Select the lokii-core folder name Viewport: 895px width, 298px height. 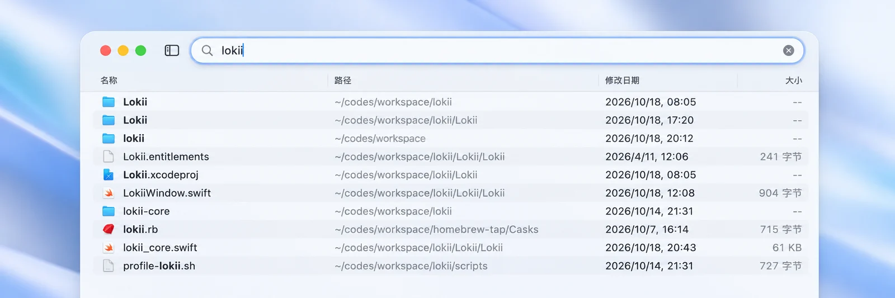tap(146, 211)
